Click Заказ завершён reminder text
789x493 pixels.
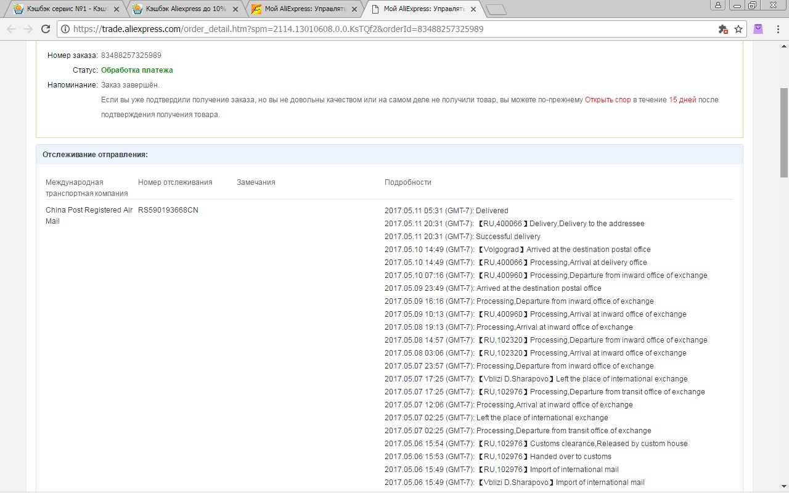click(130, 85)
